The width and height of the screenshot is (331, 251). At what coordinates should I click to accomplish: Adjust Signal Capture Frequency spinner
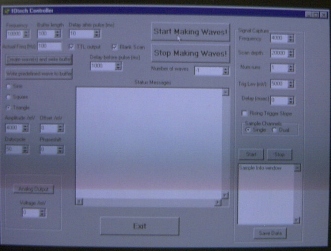291,39
